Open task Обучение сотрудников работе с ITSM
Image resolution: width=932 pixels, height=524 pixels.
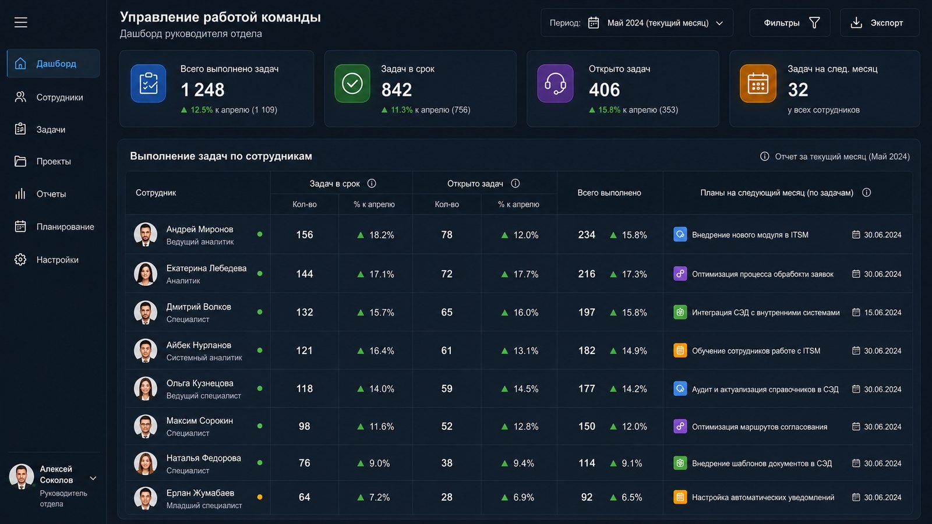(x=756, y=351)
